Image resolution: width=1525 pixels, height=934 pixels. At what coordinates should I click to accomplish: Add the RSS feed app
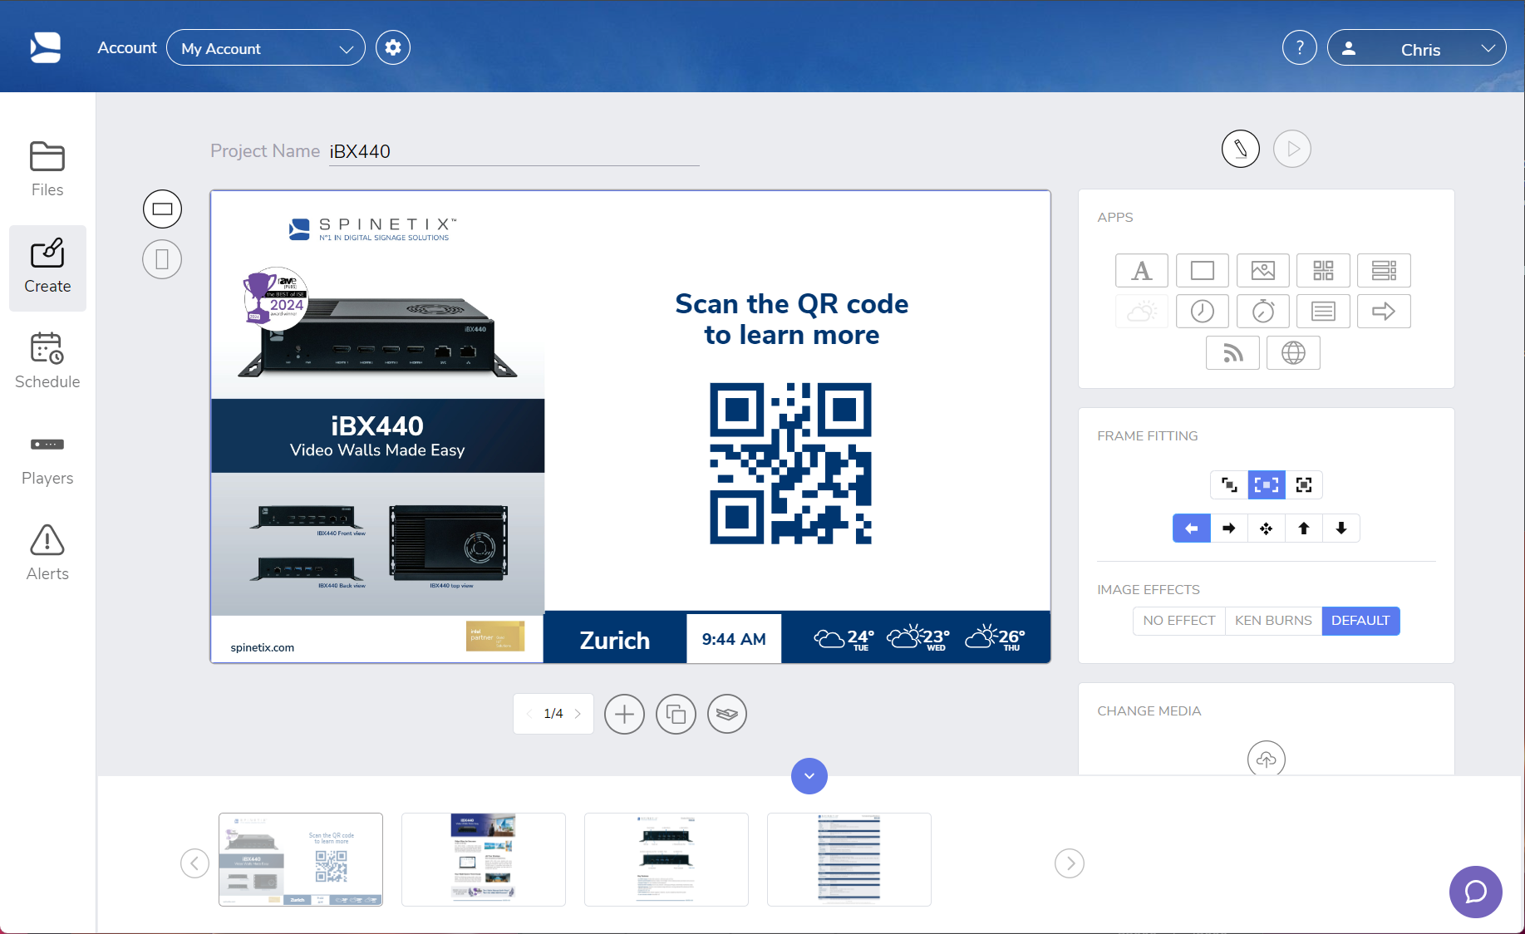click(x=1232, y=353)
